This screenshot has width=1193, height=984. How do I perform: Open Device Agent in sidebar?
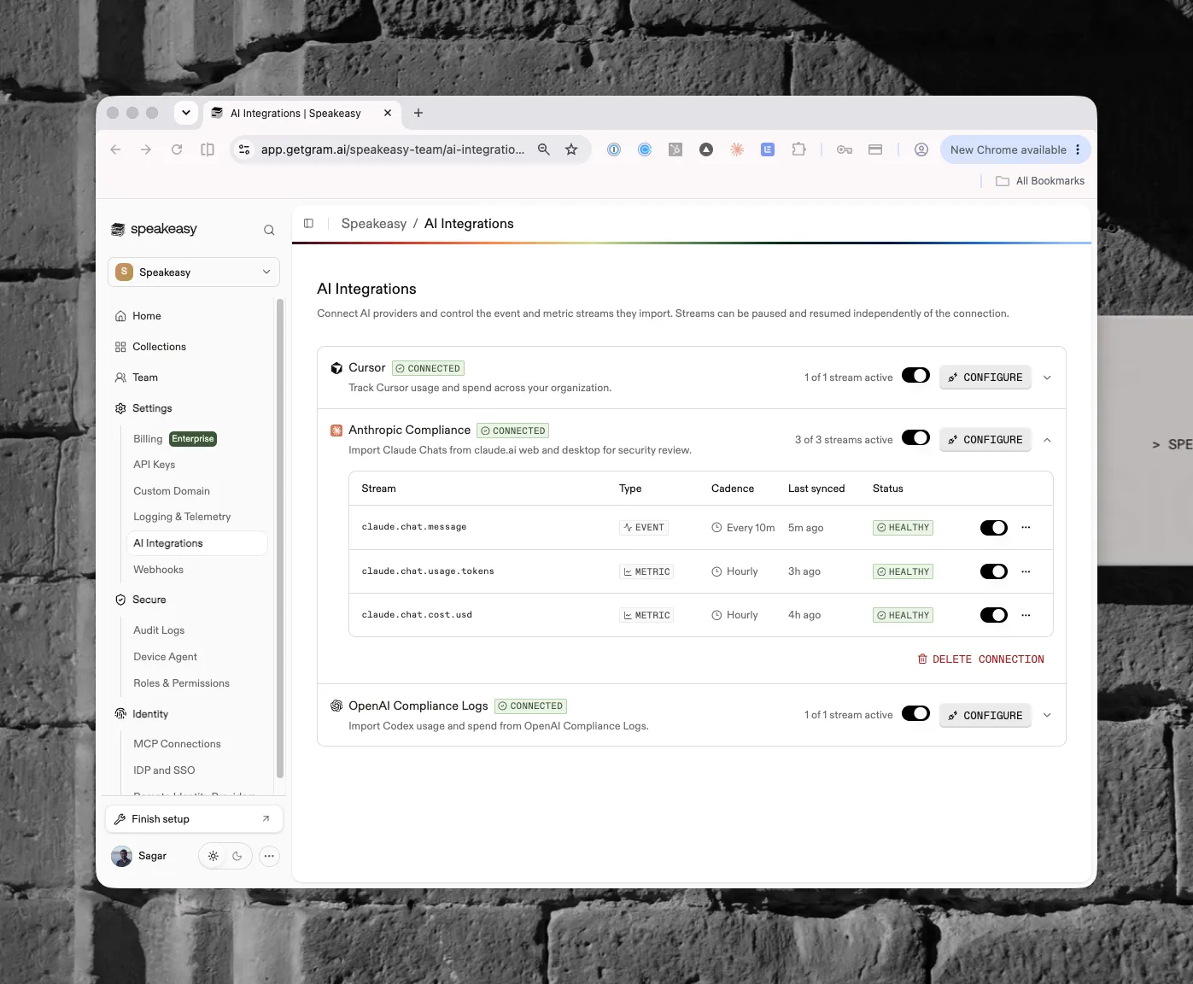point(165,657)
